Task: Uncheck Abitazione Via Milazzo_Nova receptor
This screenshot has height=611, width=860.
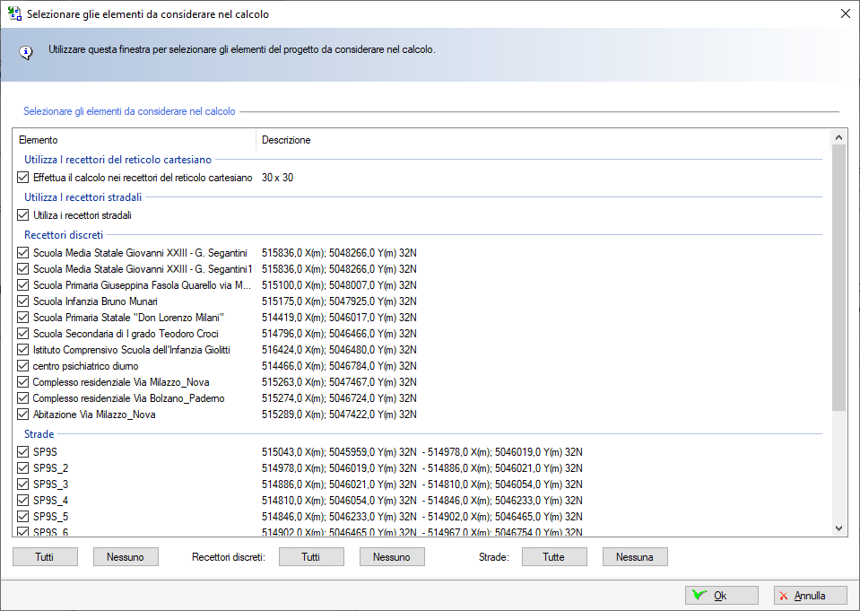Action: pos(23,415)
